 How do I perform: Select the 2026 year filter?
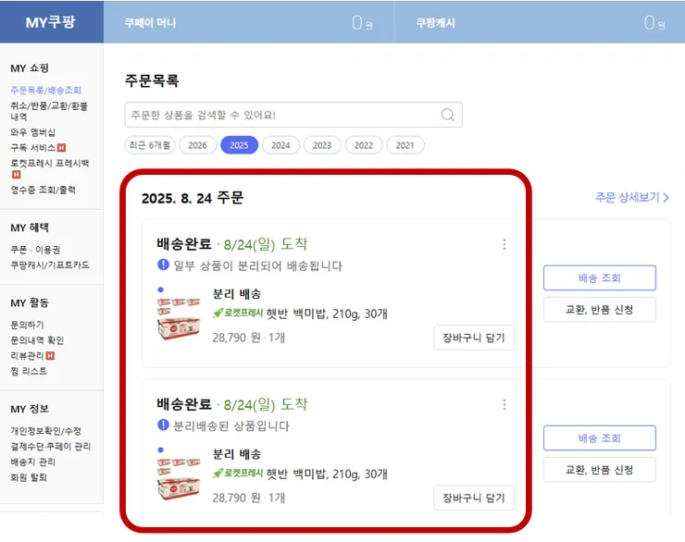197,145
